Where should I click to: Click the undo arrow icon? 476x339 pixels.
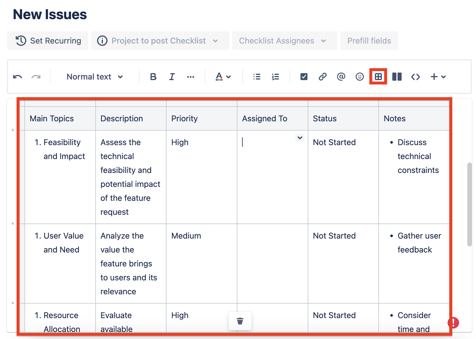coord(17,77)
